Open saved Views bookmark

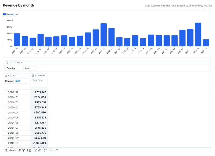(10, 150)
